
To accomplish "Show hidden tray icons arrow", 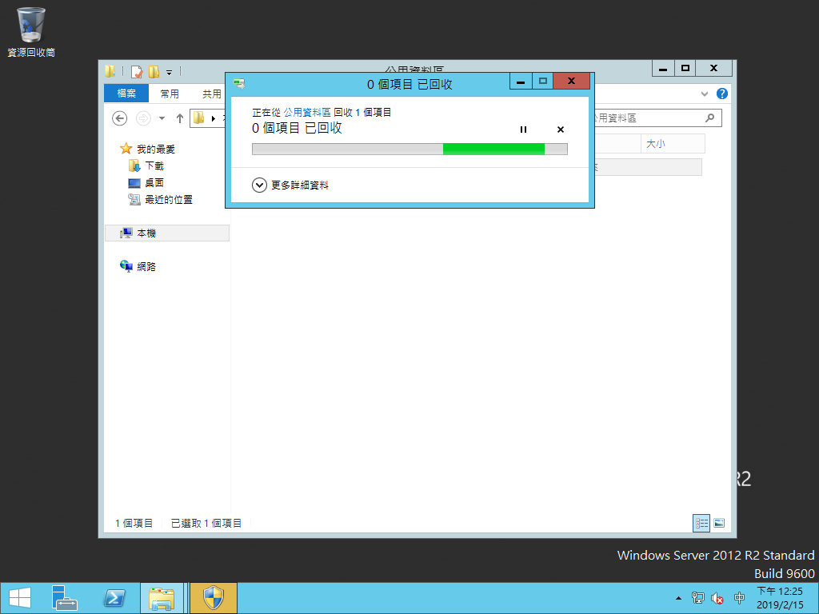I will coord(678,598).
